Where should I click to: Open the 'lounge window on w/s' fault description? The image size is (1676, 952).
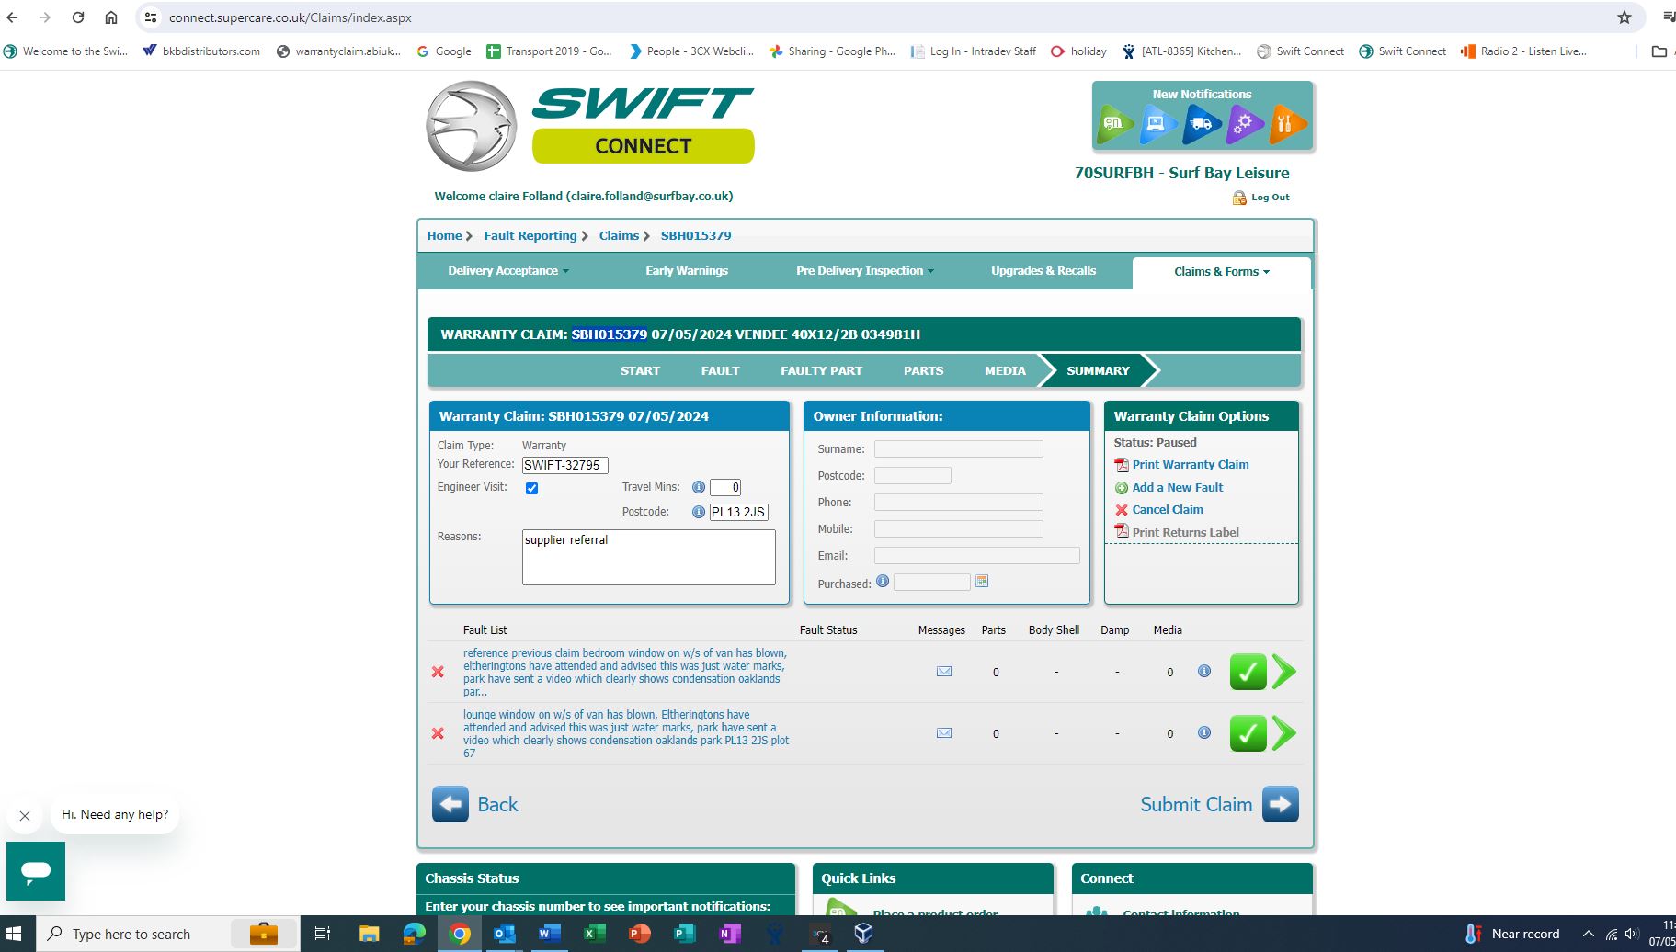click(x=626, y=733)
